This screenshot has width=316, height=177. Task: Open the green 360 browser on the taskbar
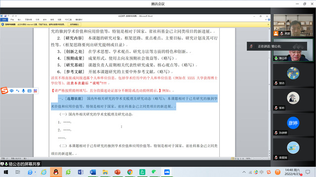click(x=68, y=172)
